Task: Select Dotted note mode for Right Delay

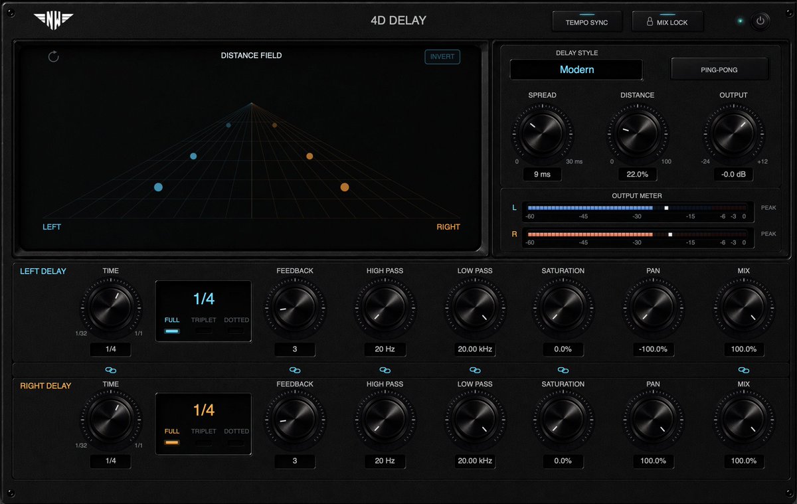Action: [236, 436]
